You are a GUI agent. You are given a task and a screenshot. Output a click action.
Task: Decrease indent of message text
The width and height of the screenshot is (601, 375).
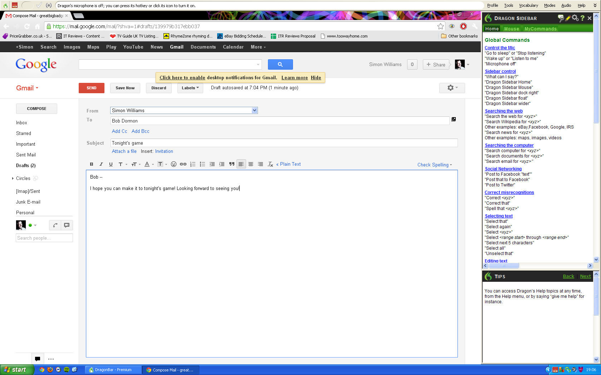pyautogui.click(x=212, y=164)
